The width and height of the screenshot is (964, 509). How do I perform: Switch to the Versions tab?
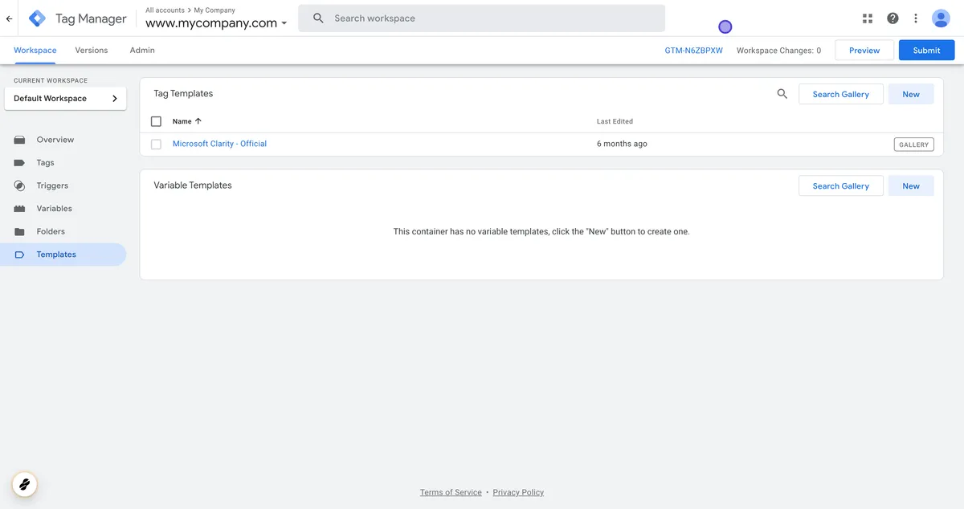point(92,50)
